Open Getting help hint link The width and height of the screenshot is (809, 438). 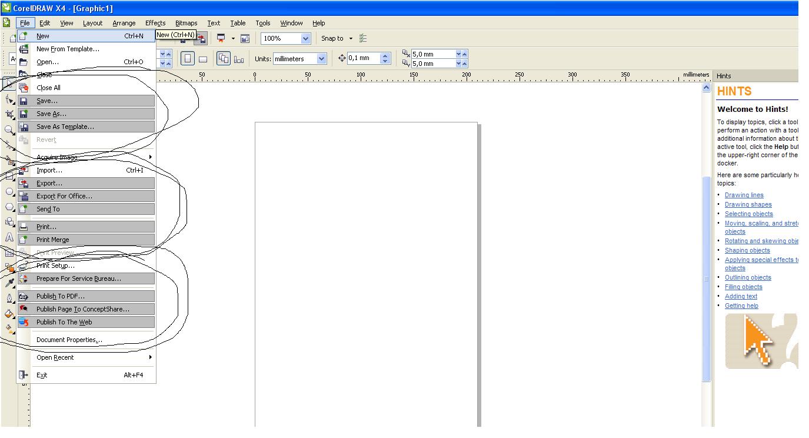pyautogui.click(x=741, y=306)
